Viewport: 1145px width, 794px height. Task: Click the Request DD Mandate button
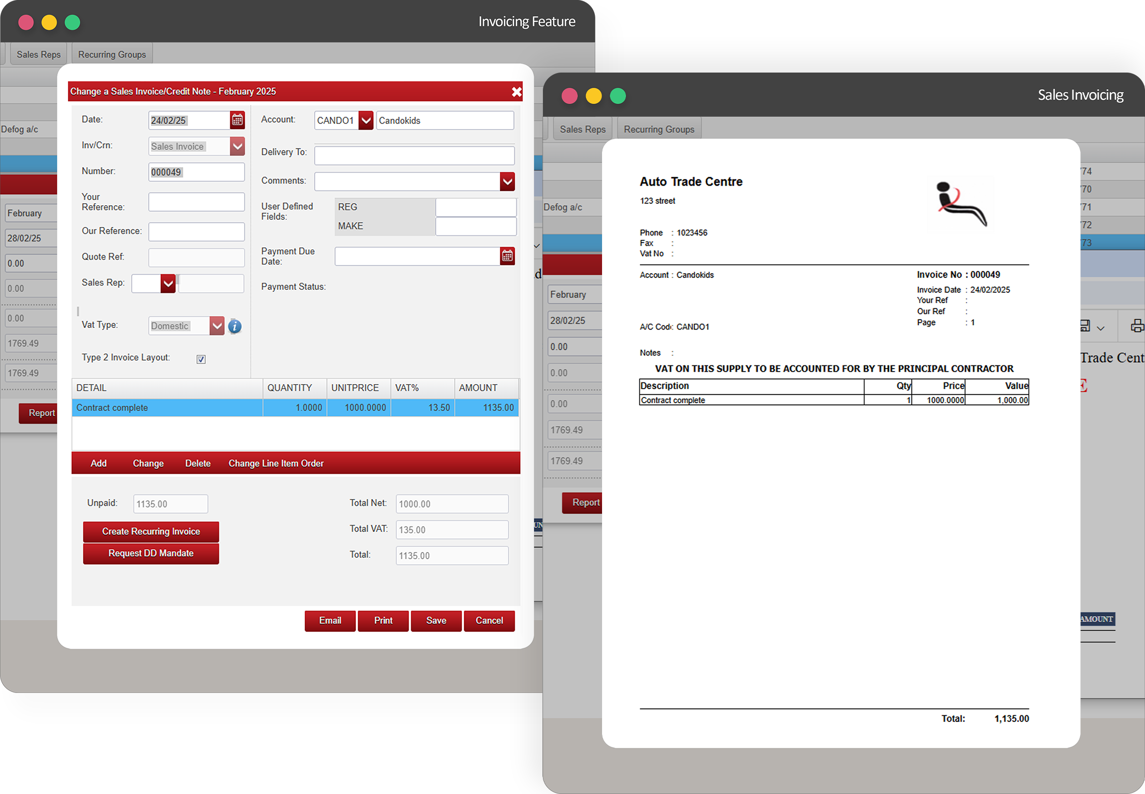pos(151,554)
